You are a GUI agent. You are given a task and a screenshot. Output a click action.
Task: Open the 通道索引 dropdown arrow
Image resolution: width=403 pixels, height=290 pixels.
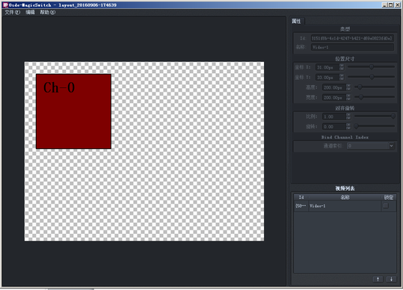391,146
